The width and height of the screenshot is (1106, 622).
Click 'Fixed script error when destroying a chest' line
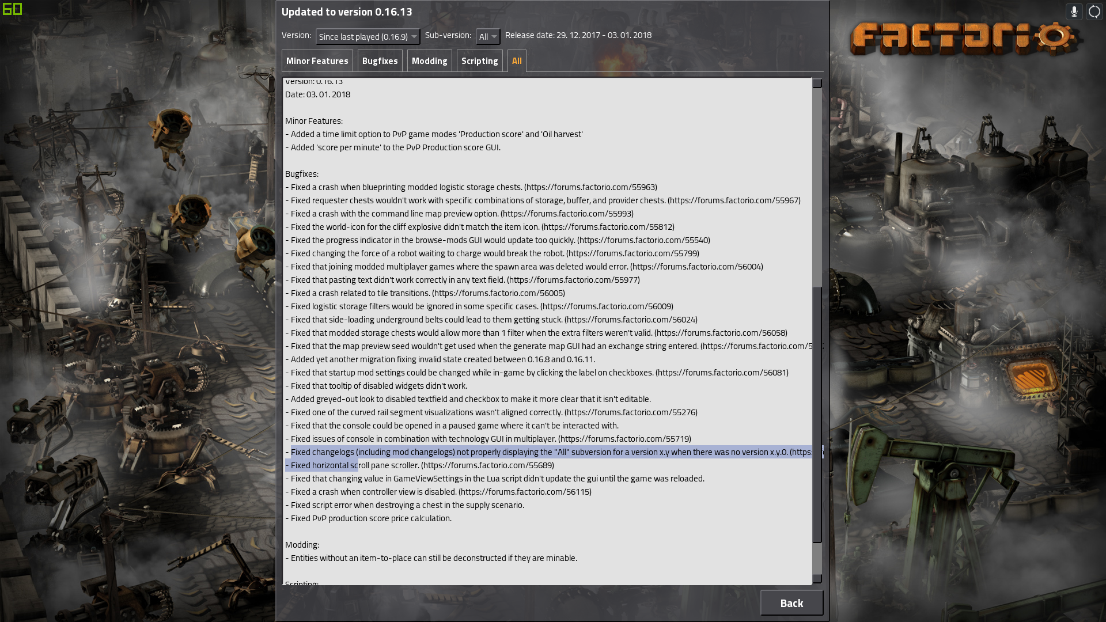coord(404,505)
